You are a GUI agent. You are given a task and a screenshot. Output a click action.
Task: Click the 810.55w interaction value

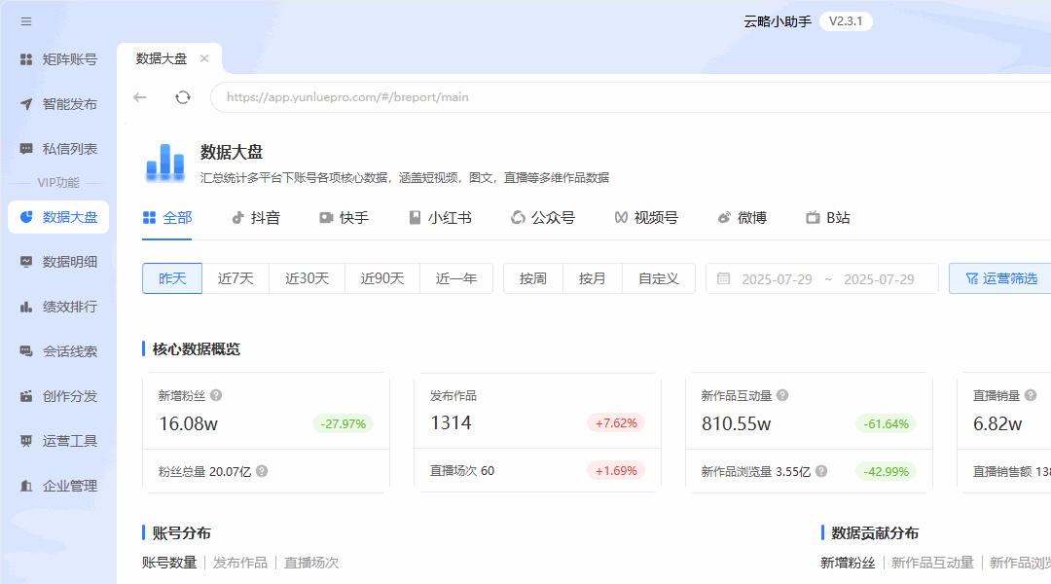pyautogui.click(x=737, y=423)
